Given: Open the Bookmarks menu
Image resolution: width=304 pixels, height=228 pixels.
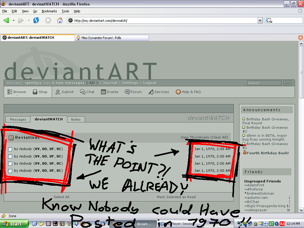Looking at the screenshot, I should pyautogui.click(x=49, y=11).
